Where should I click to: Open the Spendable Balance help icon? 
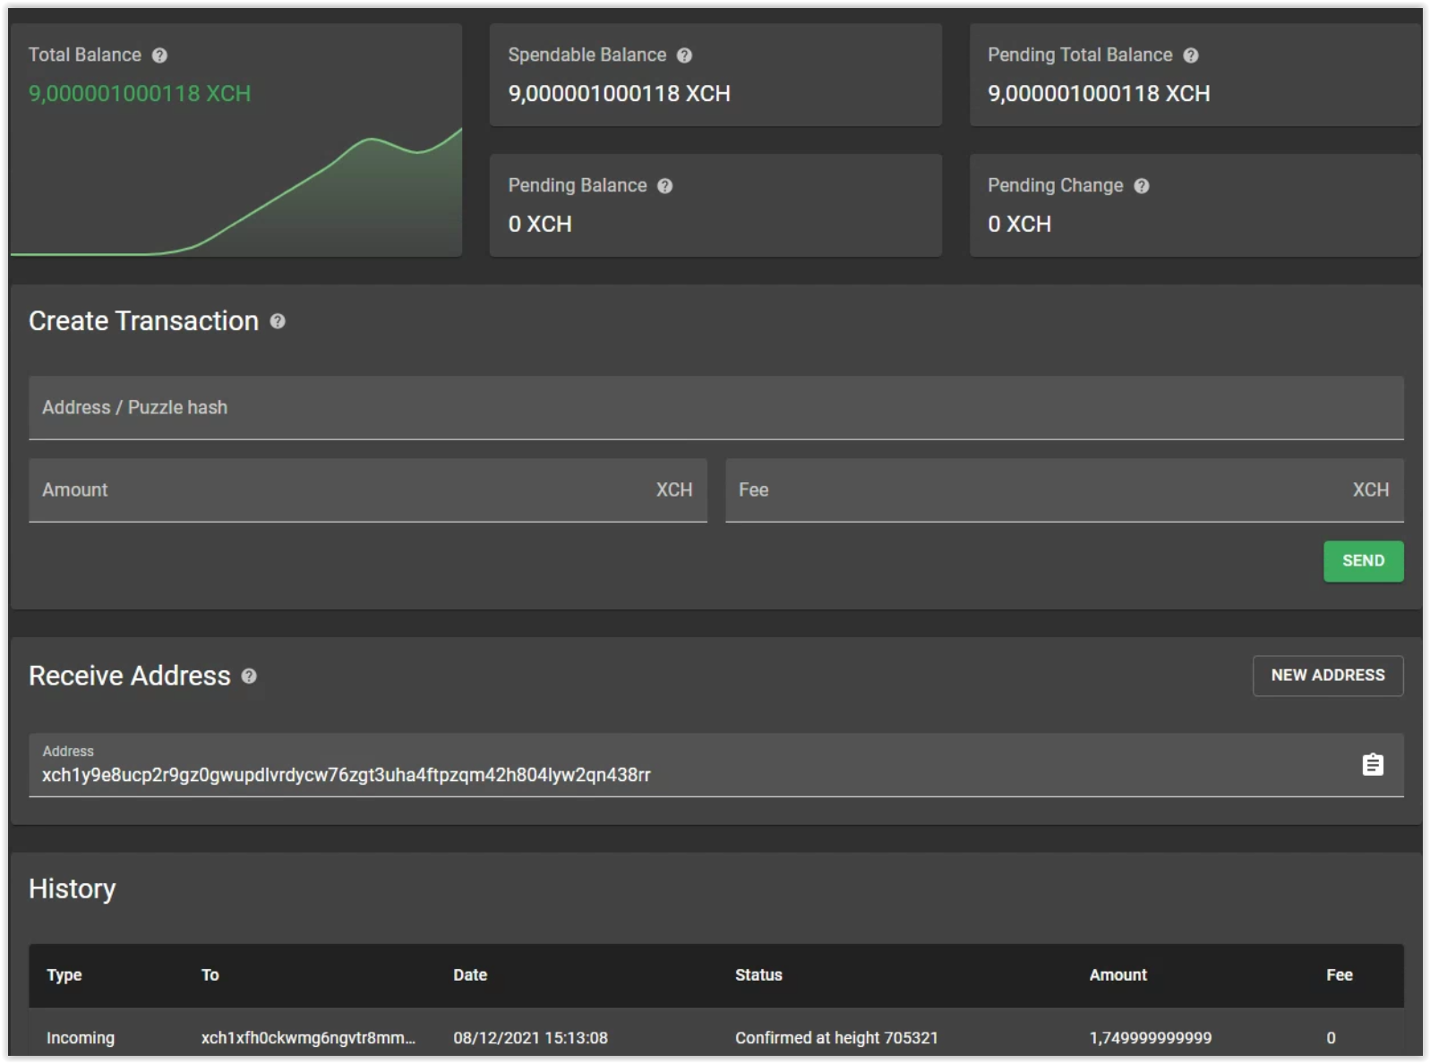[x=684, y=55]
